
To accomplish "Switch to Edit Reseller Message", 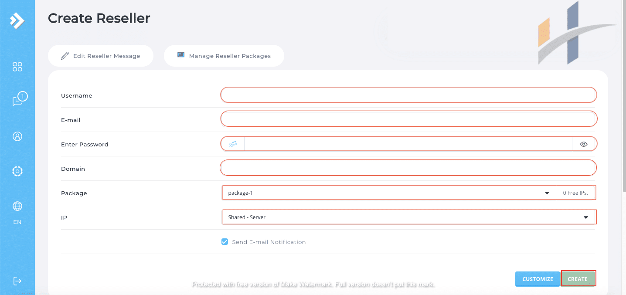I will pyautogui.click(x=101, y=56).
